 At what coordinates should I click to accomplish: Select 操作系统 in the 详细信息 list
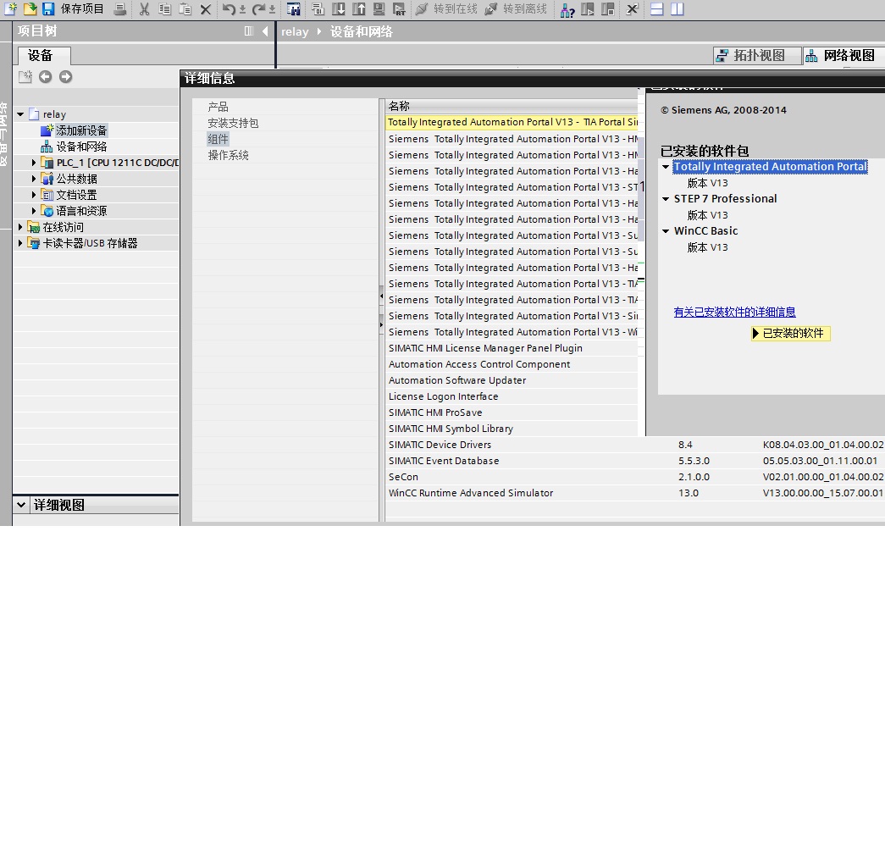coord(228,155)
